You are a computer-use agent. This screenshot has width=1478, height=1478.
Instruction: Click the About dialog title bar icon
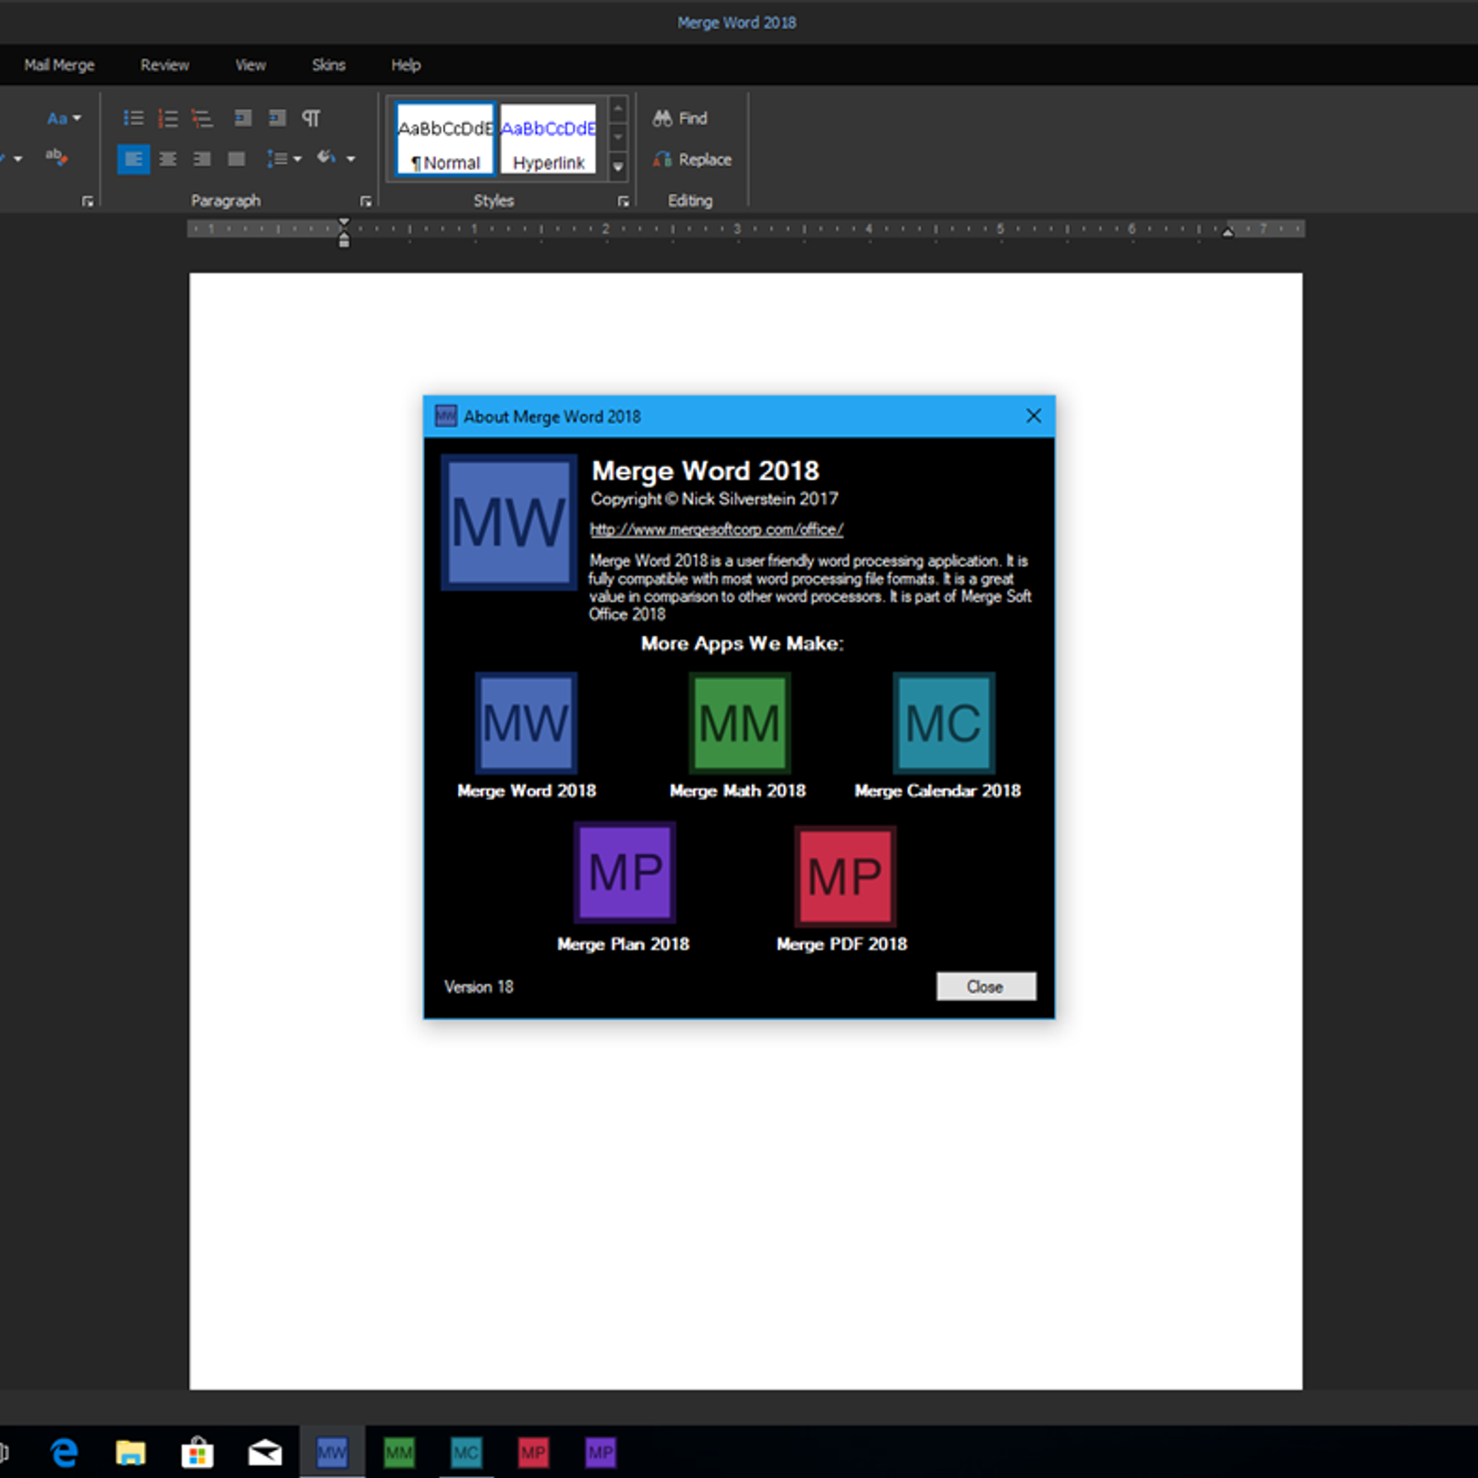click(446, 416)
